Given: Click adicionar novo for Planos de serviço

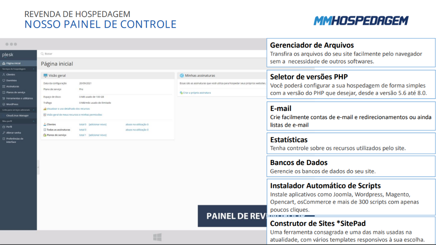Looking at the screenshot, I should pos(98,135).
